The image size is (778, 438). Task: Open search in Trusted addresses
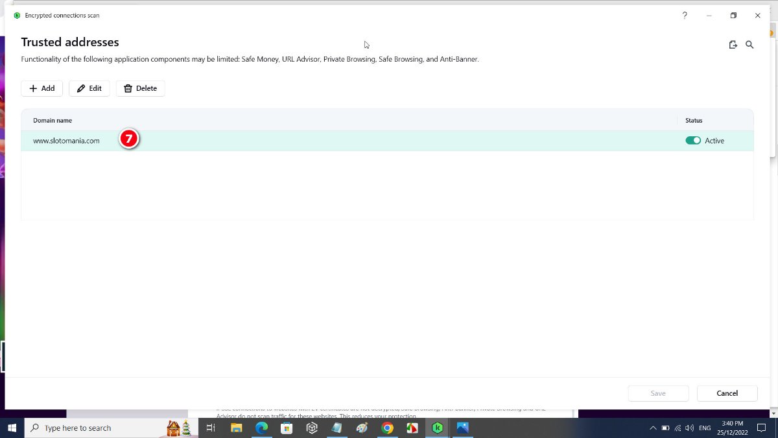749,45
